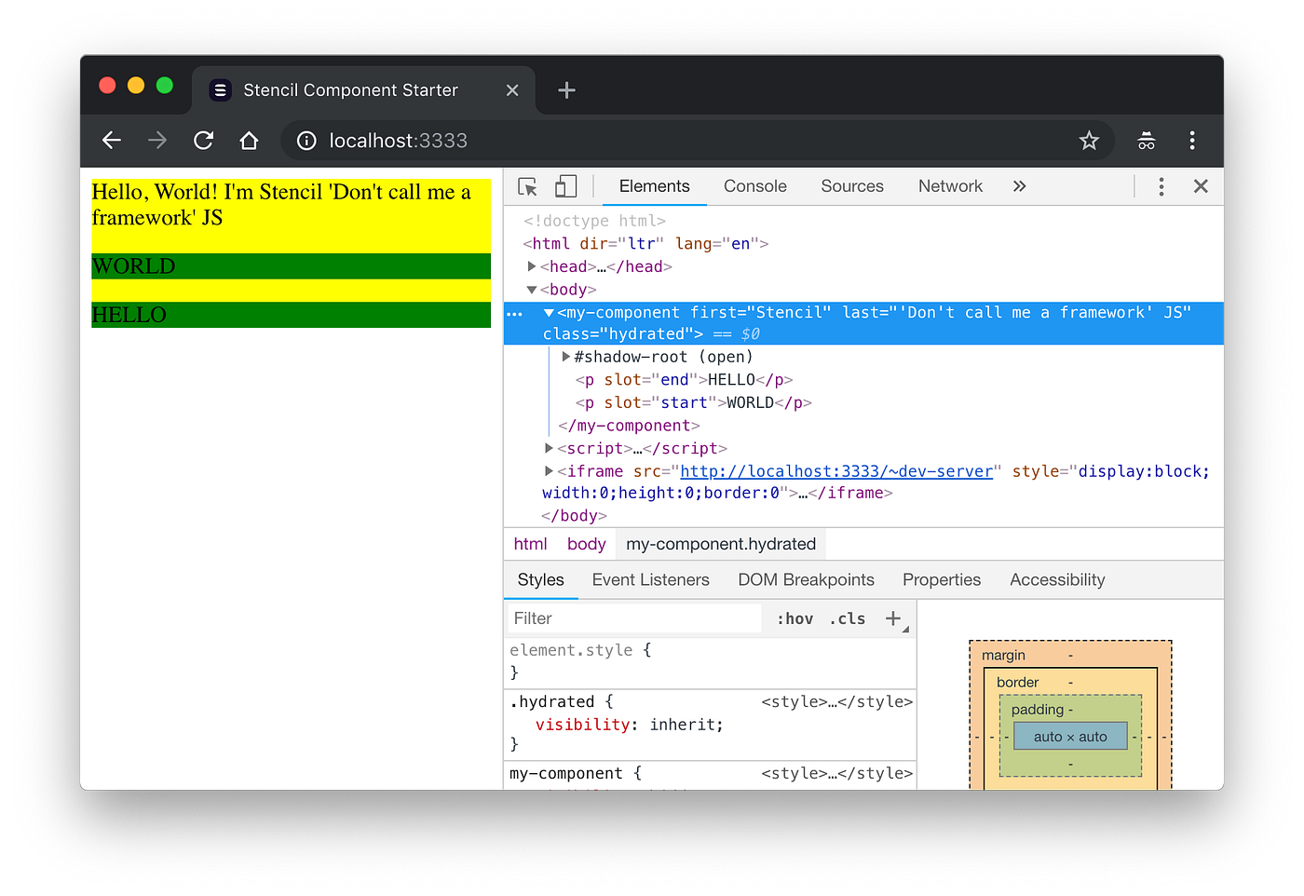1304x896 pixels.
Task: Open a new browser tab
Action: click(566, 90)
